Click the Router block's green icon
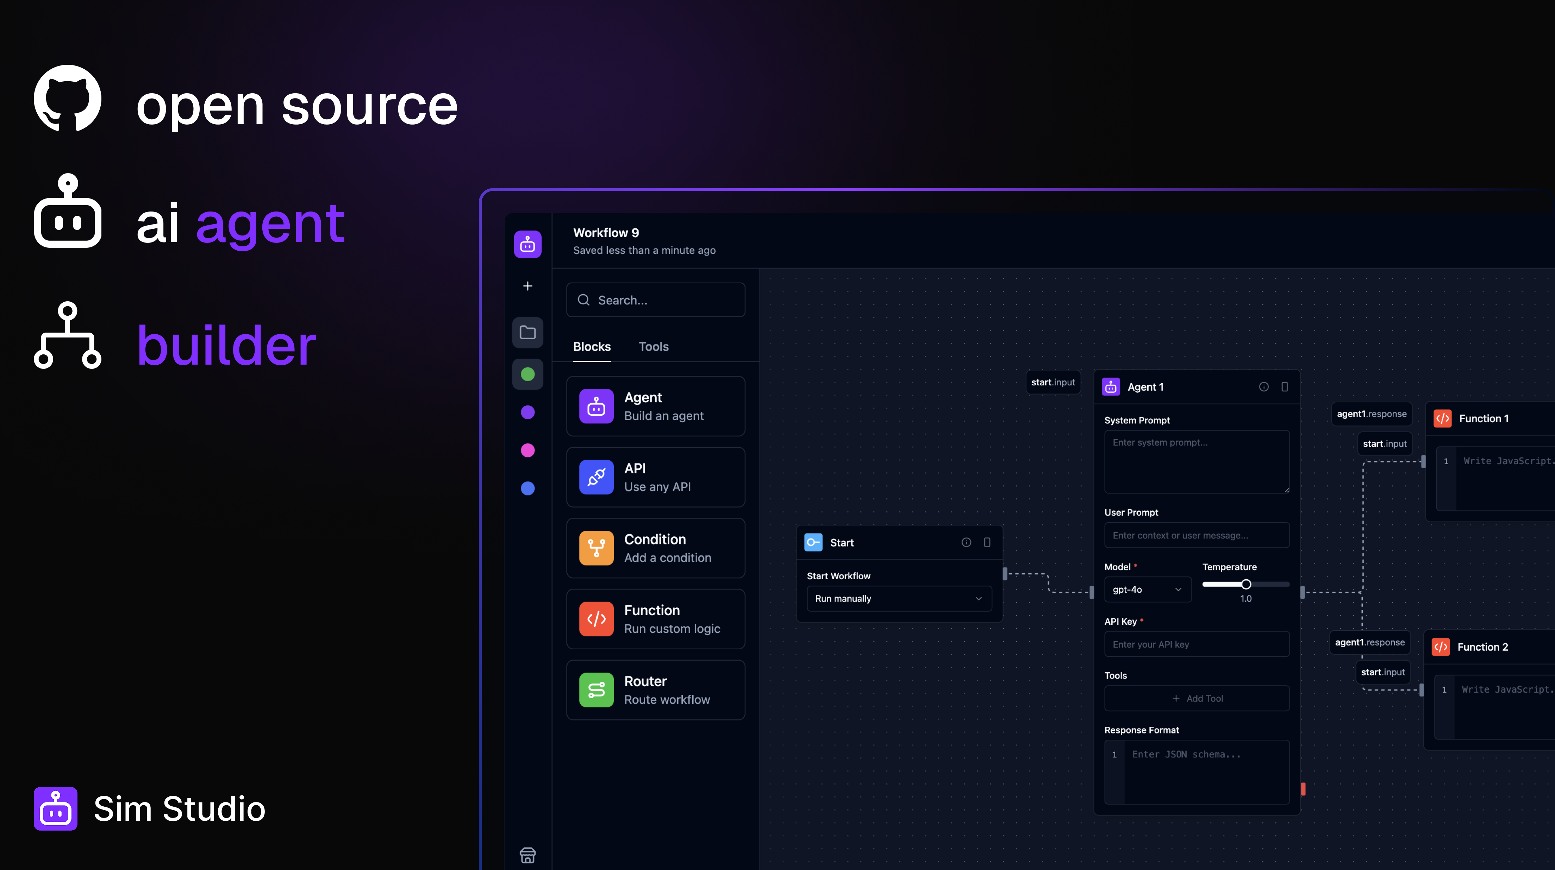This screenshot has width=1555, height=870. point(596,689)
